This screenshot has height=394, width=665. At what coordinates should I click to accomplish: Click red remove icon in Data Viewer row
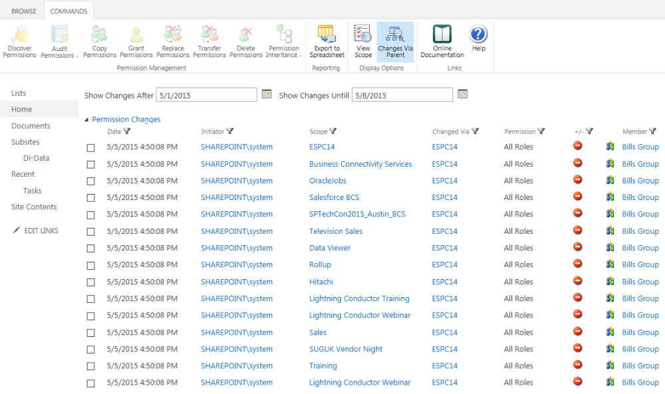[x=577, y=247]
